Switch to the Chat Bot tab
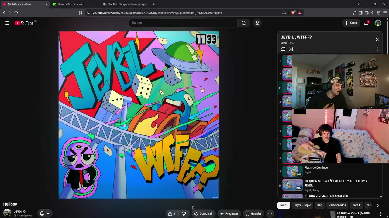The height and width of the screenshot is (218, 389). tap(125, 4)
